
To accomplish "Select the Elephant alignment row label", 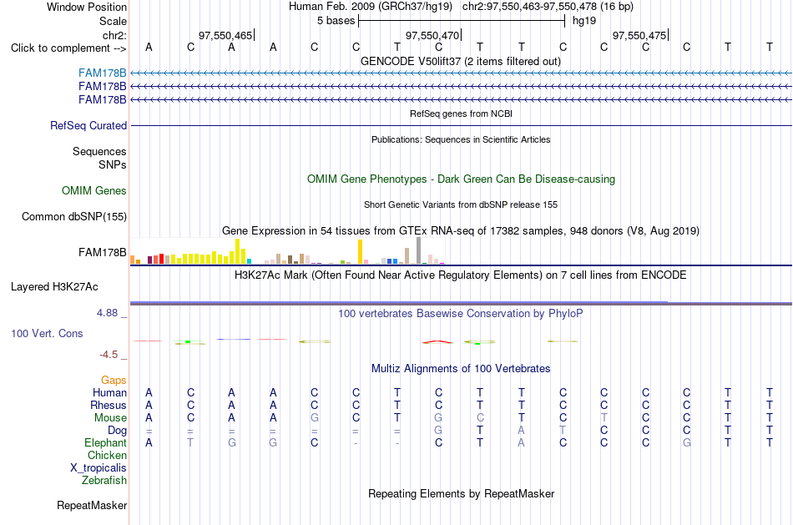I will pyautogui.click(x=105, y=443).
